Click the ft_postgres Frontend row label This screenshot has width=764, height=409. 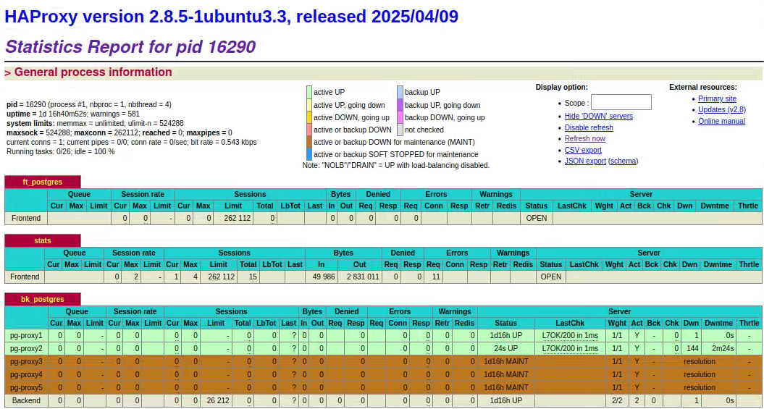tap(26, 218)
